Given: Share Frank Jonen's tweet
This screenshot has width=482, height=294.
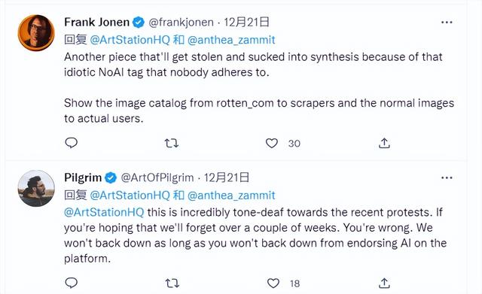Looking at the screenshot, I should coord(384,143).
